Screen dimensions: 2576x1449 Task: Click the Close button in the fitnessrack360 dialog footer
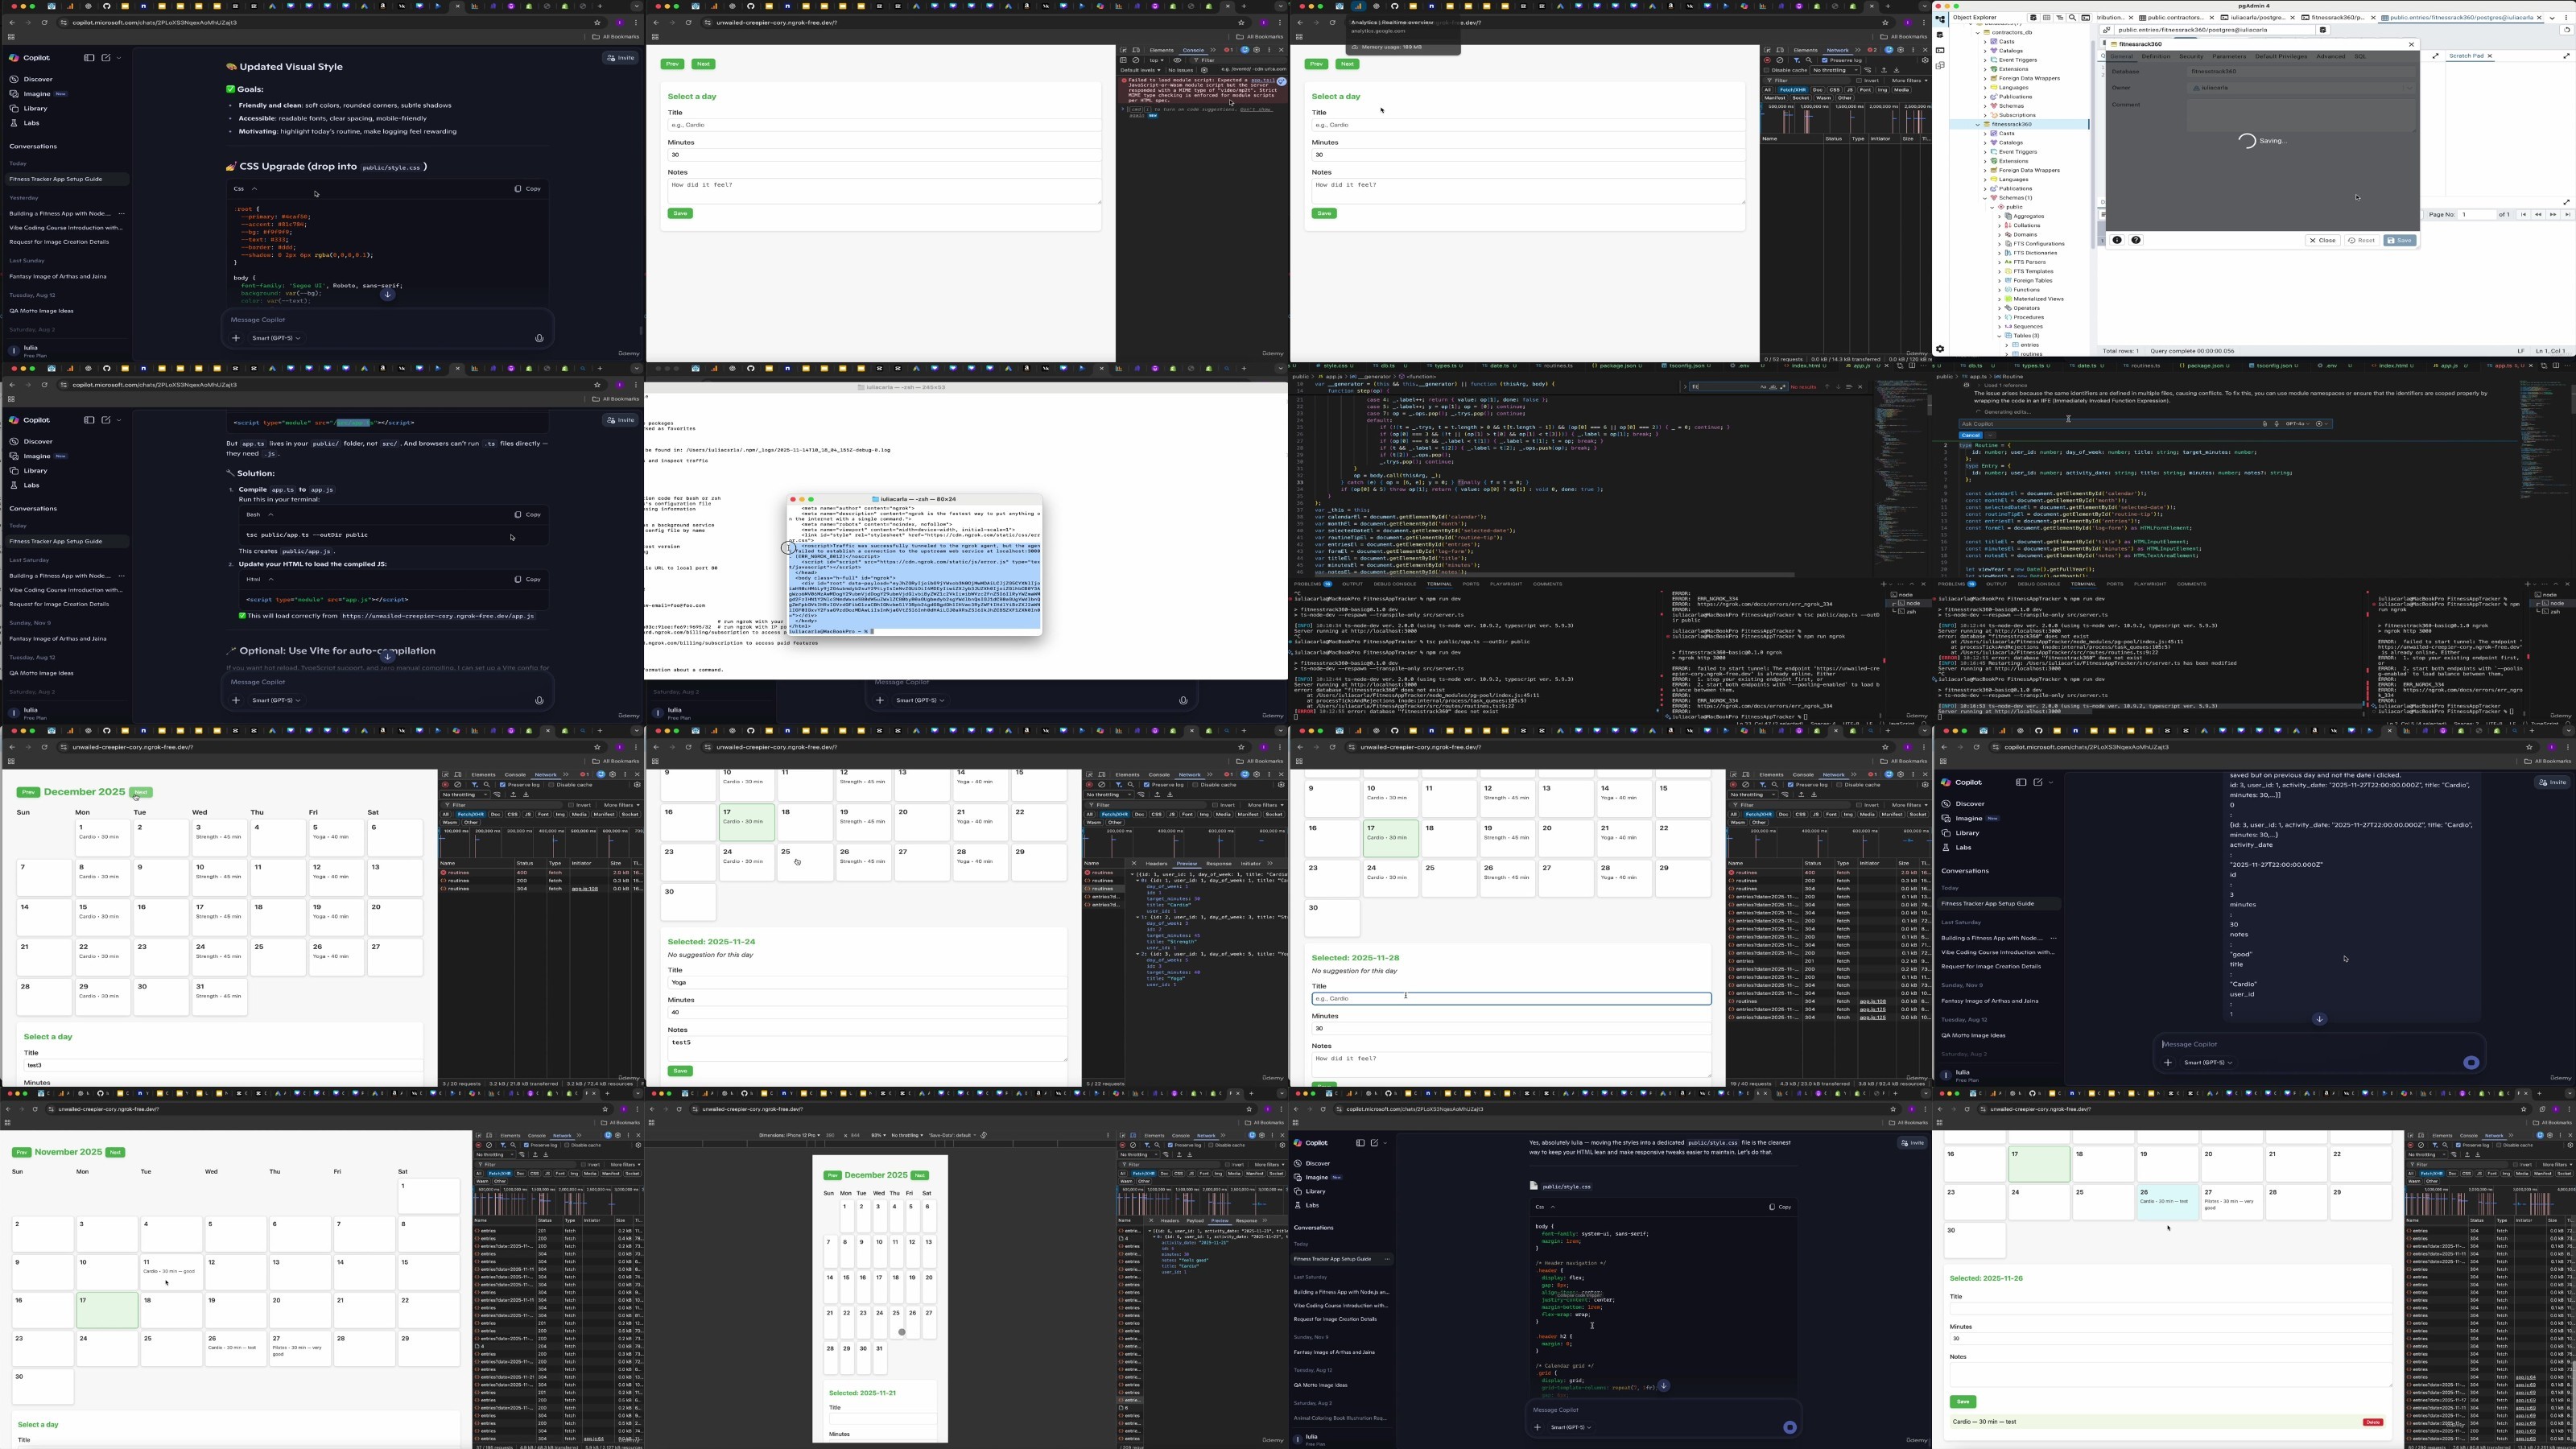[x=2324, y=240]
